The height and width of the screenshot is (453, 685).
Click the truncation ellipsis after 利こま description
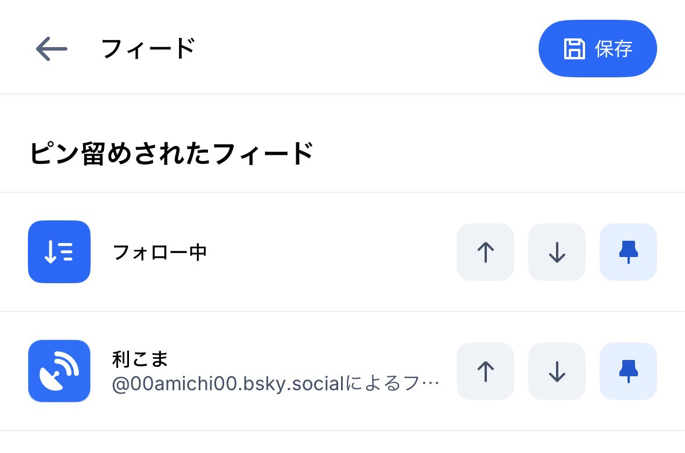pos(431,384)
